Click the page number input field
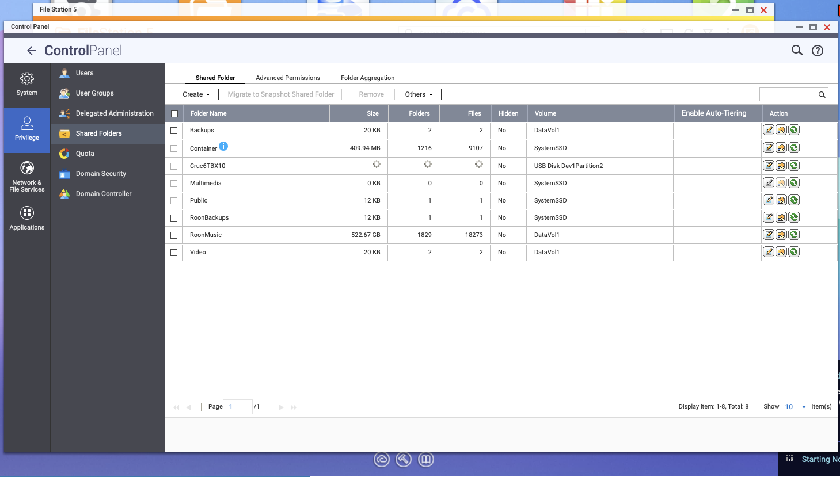The height and width of the screenshot is (477, 840). pyautogui.click(x=237, y=407)
